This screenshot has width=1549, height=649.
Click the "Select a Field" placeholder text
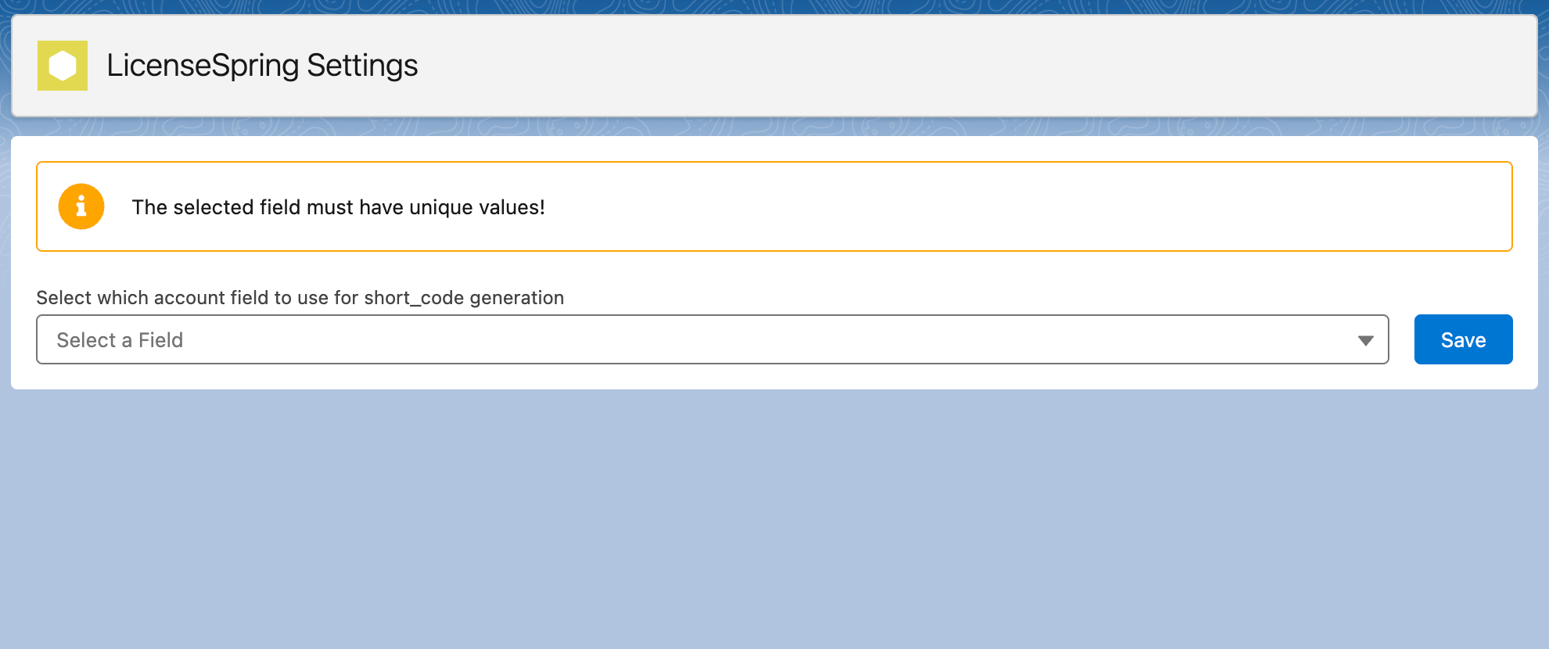[120, 340]
